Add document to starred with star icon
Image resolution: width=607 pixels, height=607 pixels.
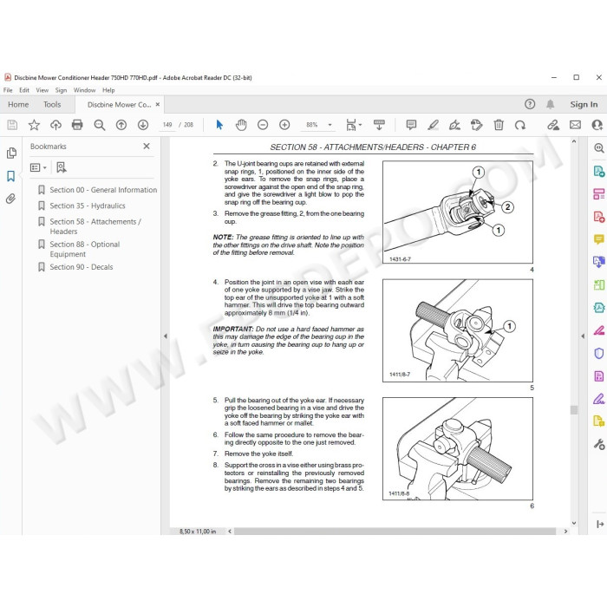coord(34,125)
